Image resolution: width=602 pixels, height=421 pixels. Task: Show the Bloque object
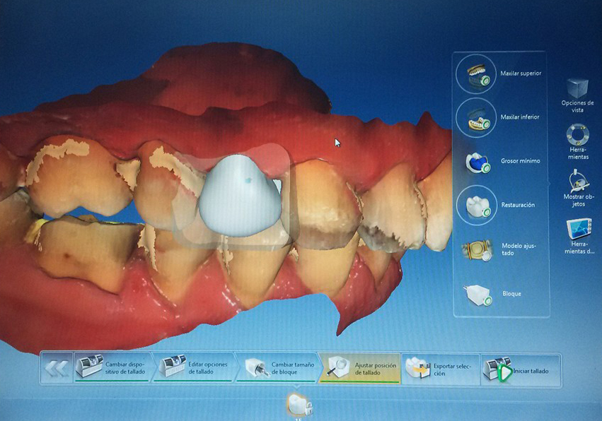[x=476, y=293]
